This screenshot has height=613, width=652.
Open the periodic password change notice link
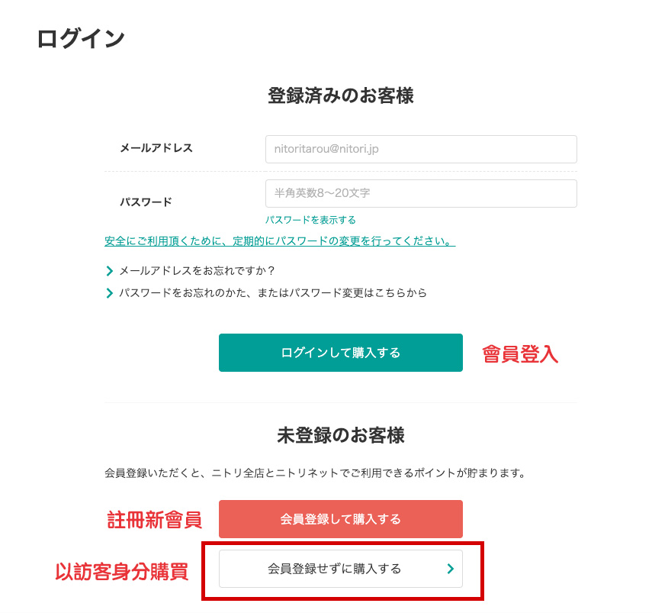280,241
